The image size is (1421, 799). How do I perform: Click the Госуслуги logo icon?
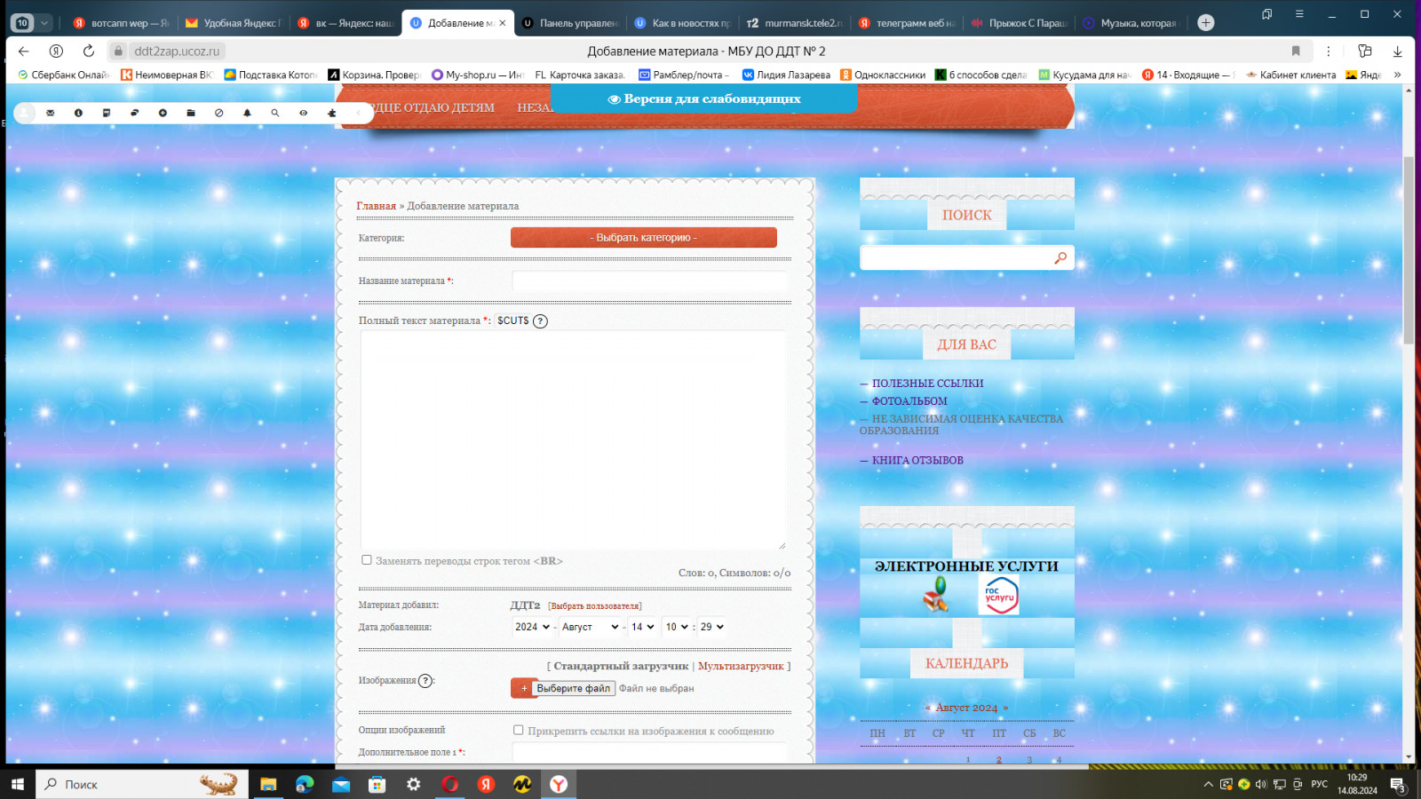[999, 596]
